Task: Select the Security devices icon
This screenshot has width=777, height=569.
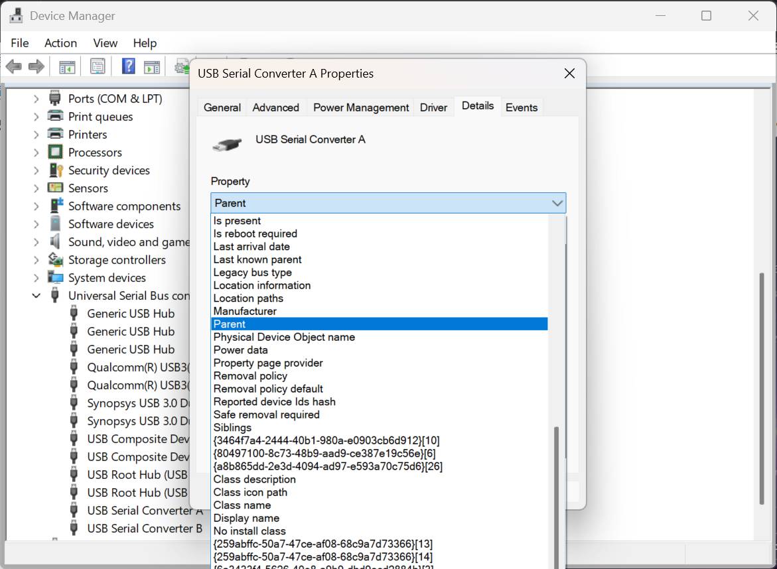Action: click(x=56, y=170)
